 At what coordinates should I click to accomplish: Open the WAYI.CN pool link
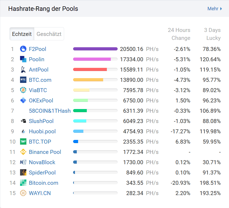pyautogui.click(x=40, y=193)
